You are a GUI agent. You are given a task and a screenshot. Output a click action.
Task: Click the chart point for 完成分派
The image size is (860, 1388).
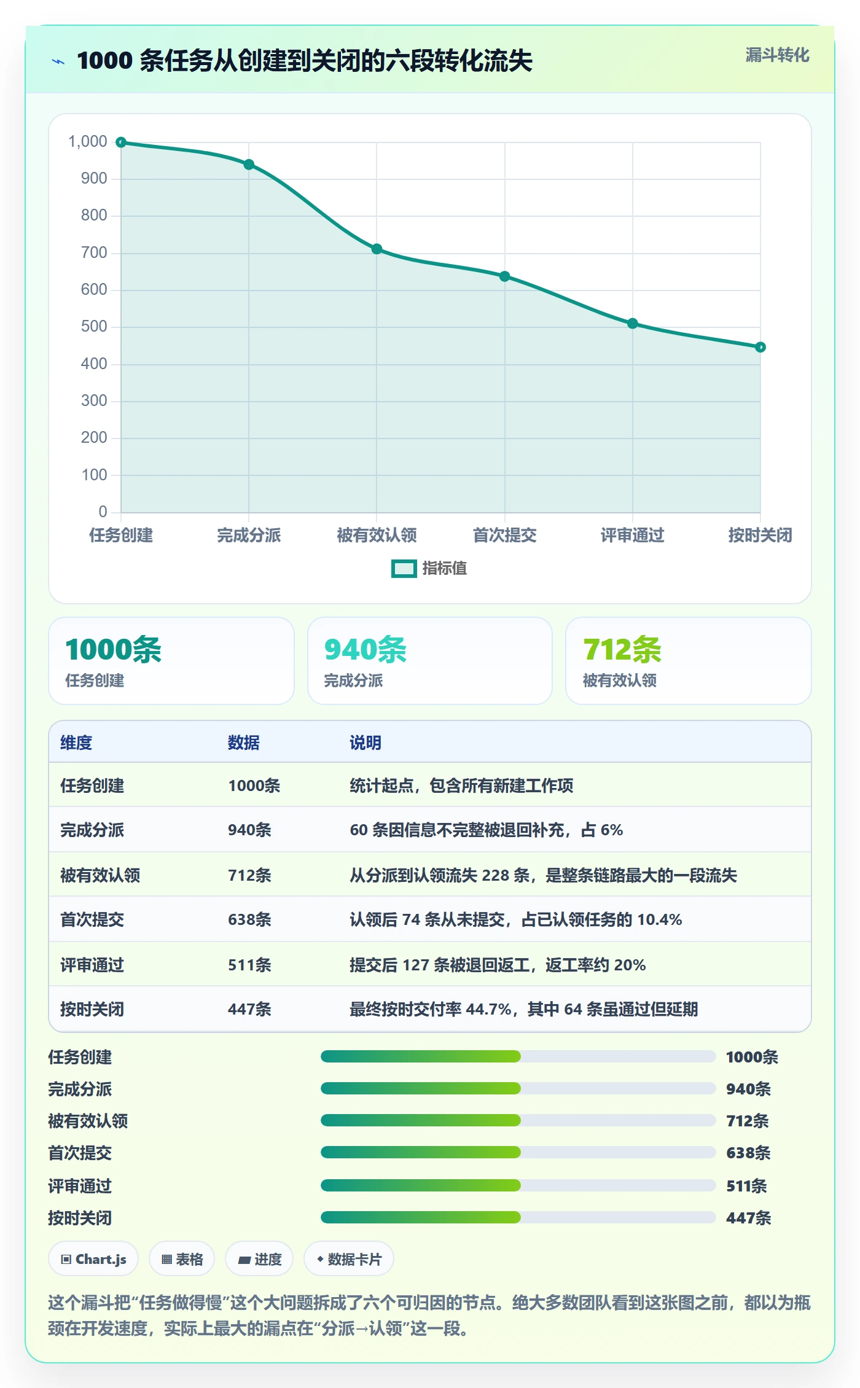(x=249, y=165)
